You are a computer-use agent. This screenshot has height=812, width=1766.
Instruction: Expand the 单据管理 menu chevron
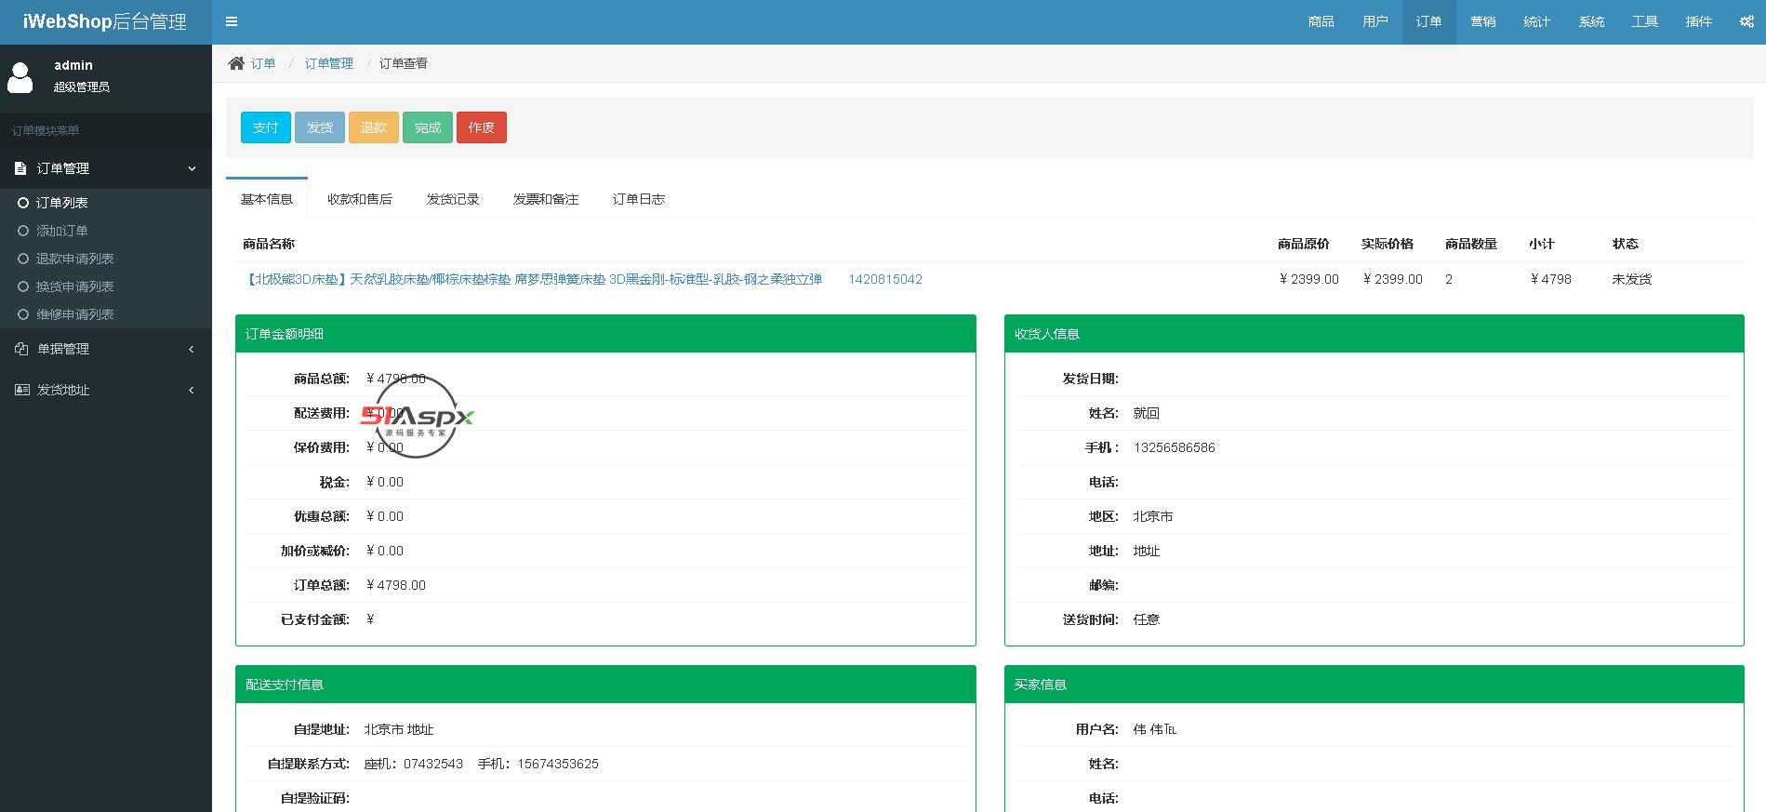(x=192, y=349)
